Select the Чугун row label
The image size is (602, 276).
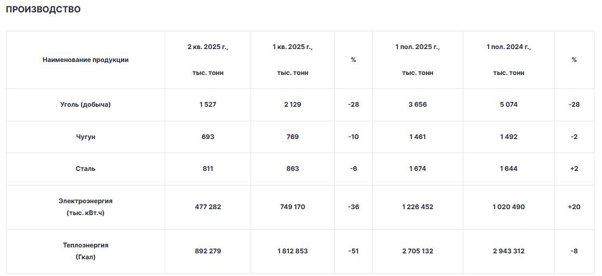coord(86,137)
